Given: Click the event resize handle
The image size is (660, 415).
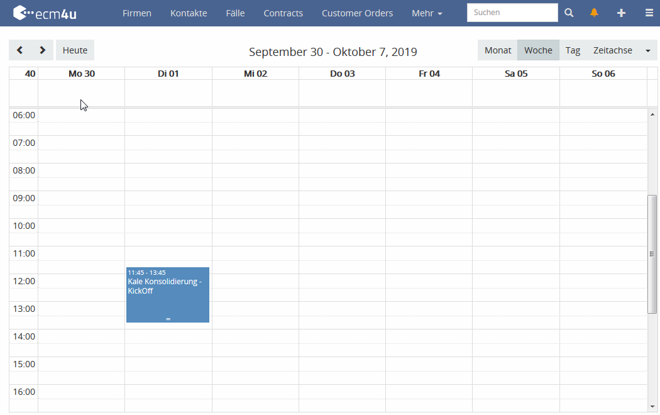Looking at the screenshot, I should point(168,319).
